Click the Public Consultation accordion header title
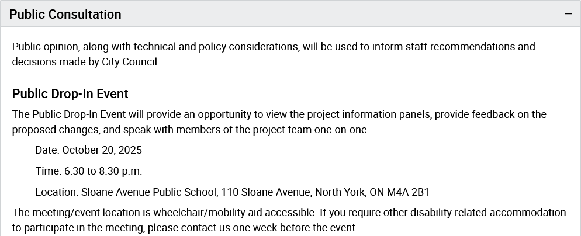The image size is (581, 236). click(65, 15)
